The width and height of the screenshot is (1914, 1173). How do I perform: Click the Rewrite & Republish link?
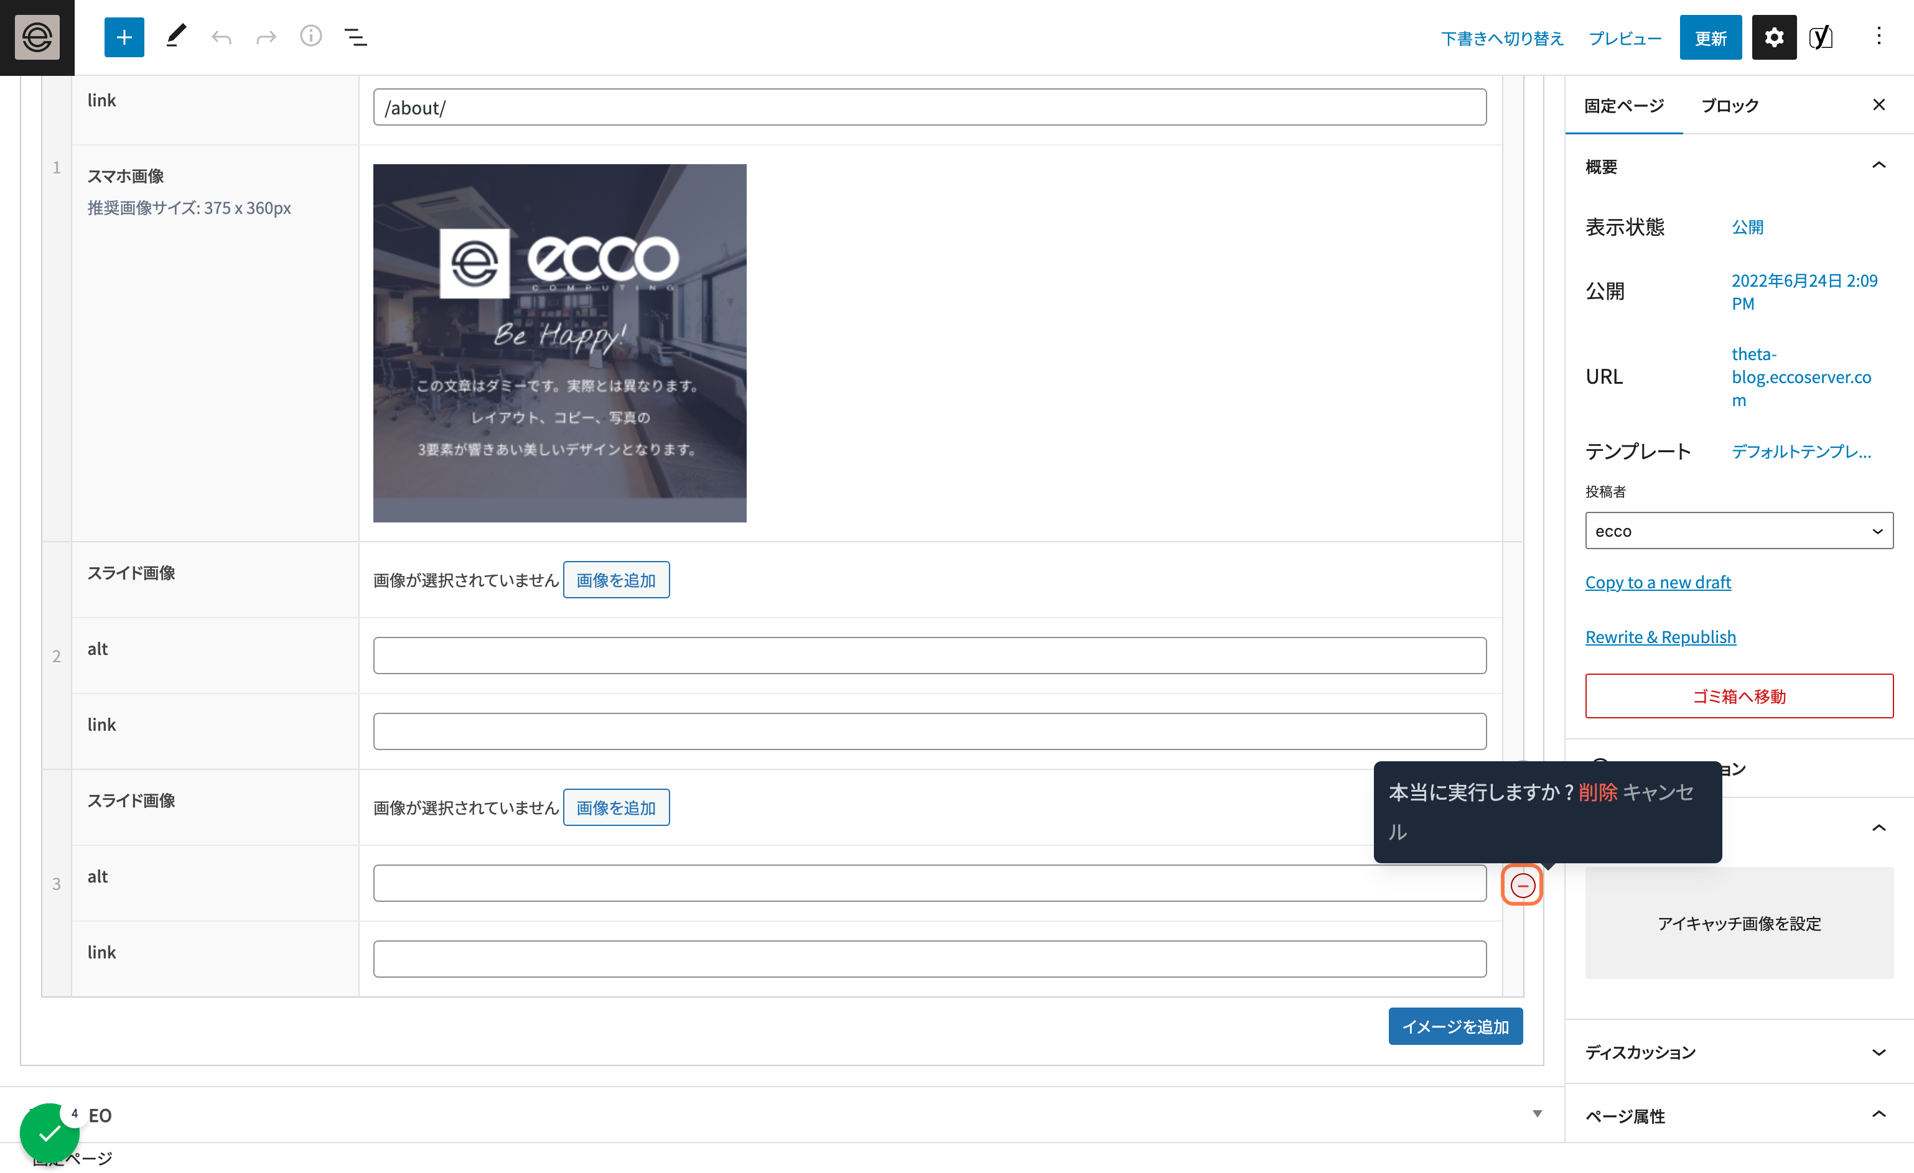[x=1660, y=637]
